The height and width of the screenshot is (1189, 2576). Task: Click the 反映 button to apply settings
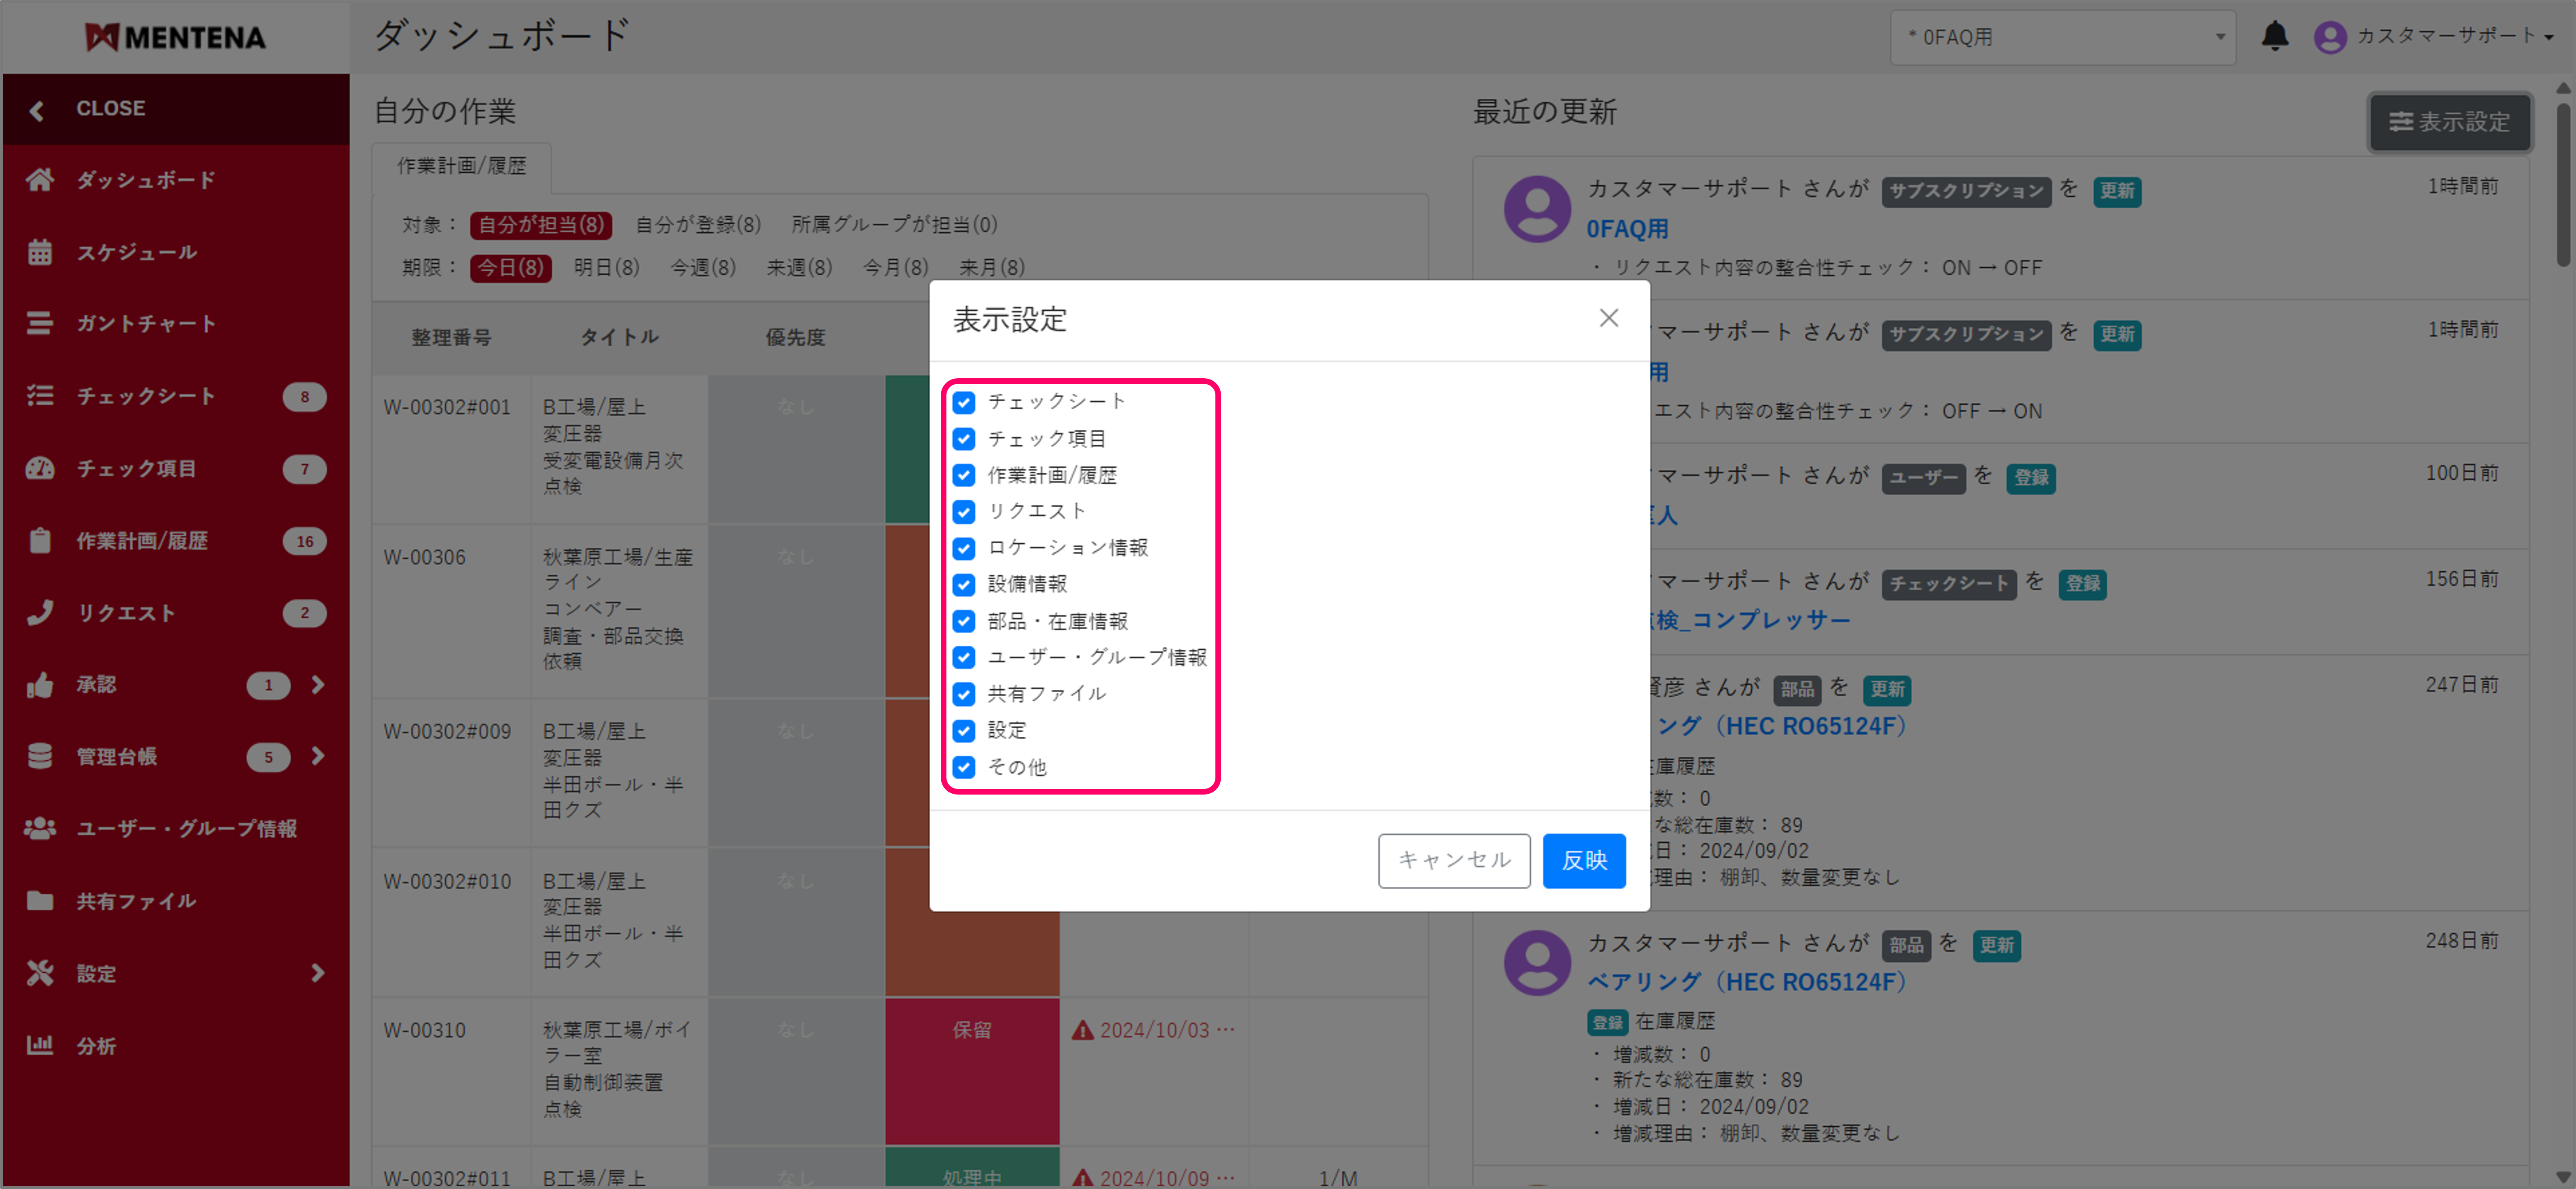pos(1584,860)
